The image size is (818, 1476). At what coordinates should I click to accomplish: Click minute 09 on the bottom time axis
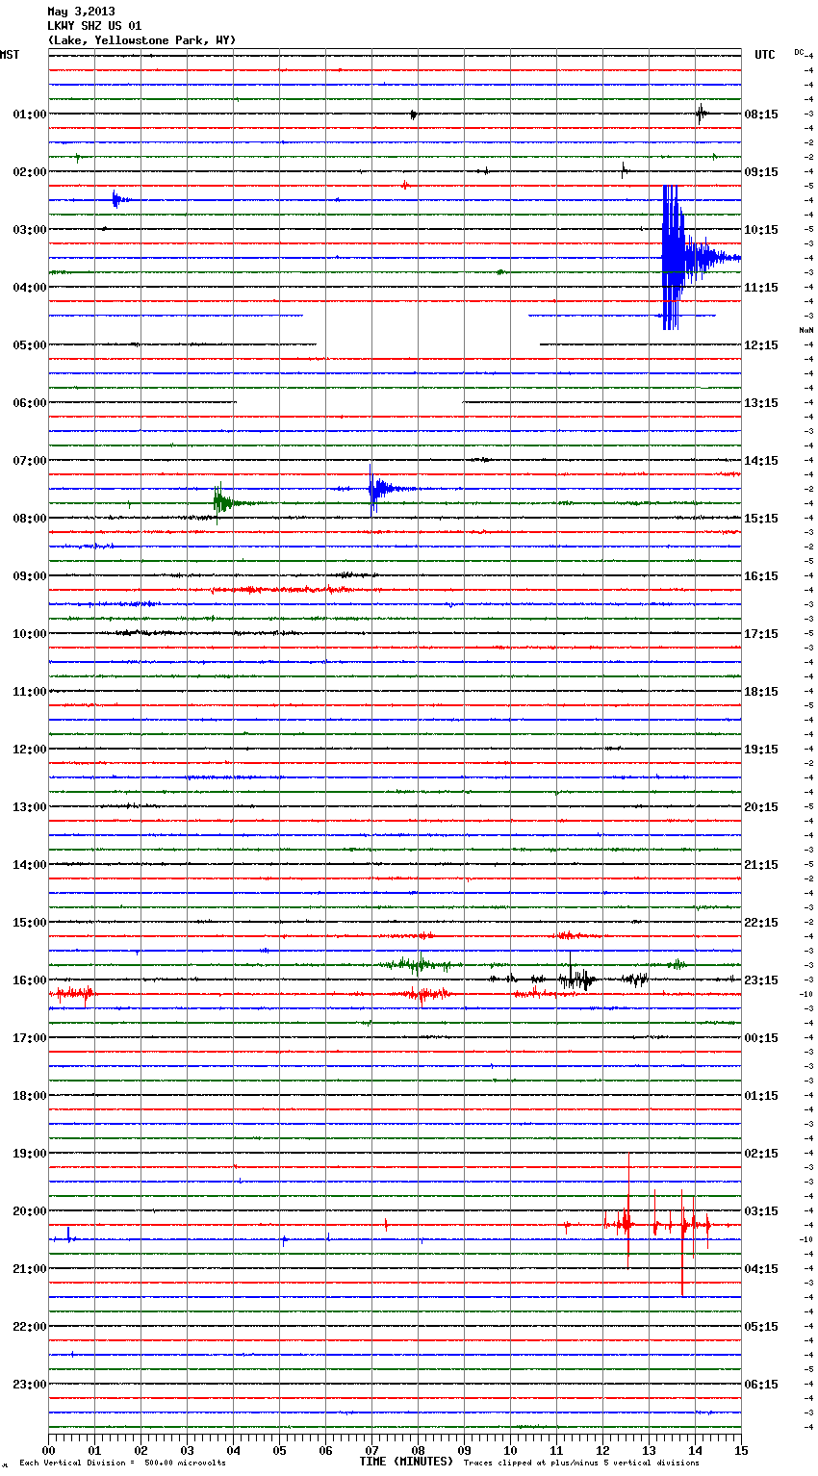tap(465, 1449)
